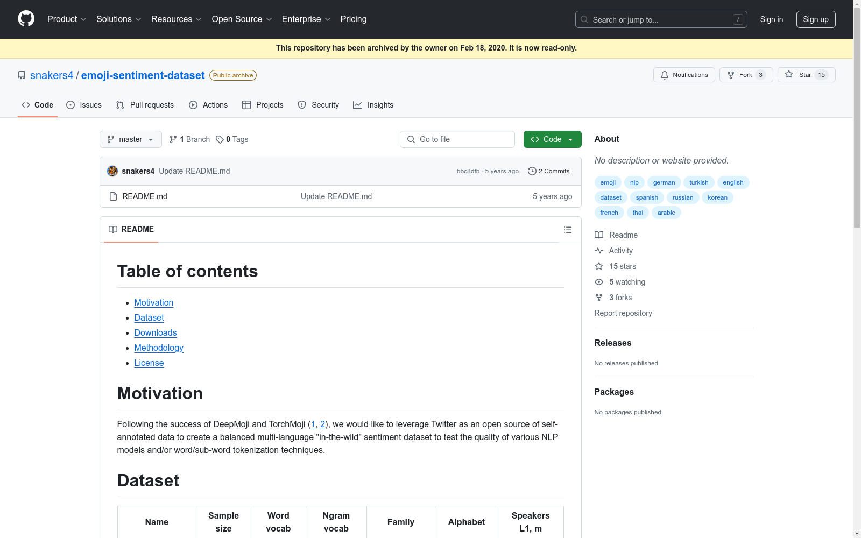This screenshot has width=861, height=538.
Task: Click the repository book icon beside snakers4
Action: click(x=22, y=75)
